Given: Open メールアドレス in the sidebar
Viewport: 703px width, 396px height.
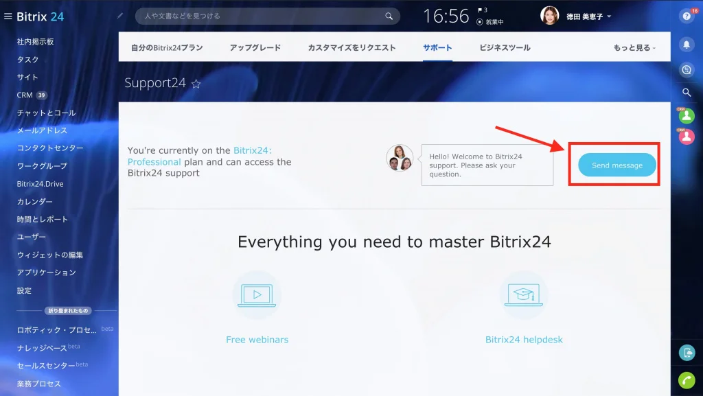Looking at the screenshot, I should click(42, 130).
